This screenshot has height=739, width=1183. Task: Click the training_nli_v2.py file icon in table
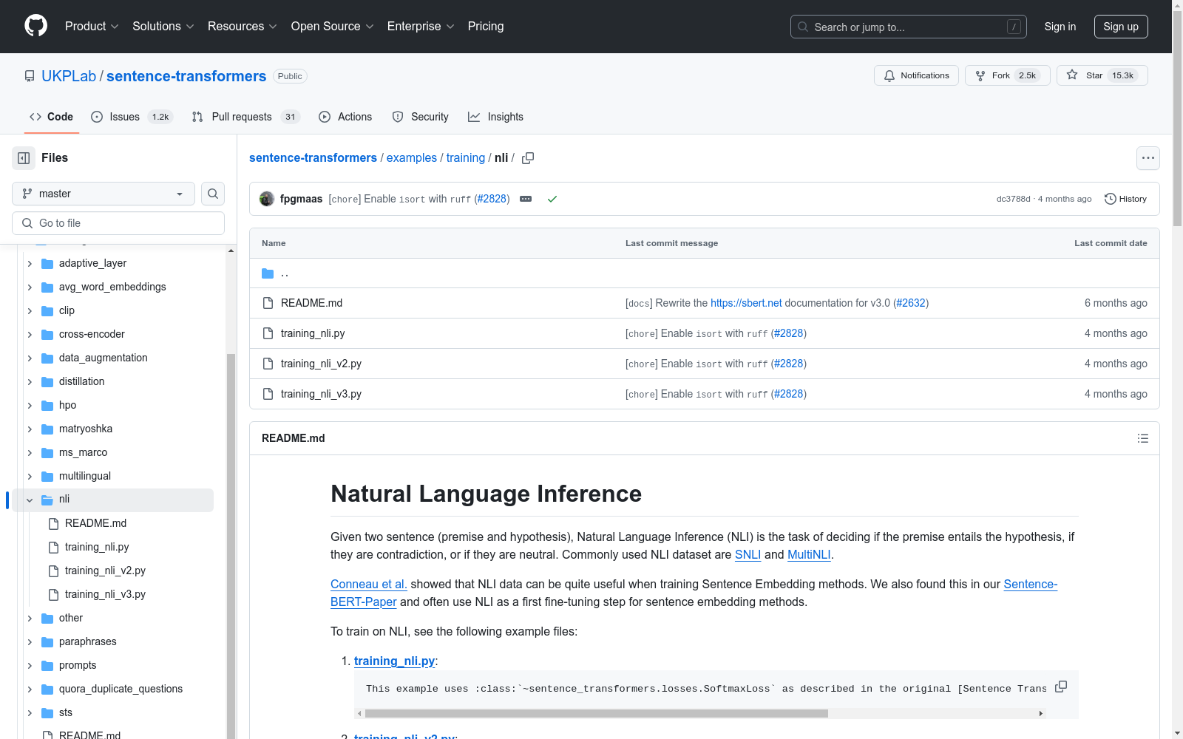pos(268,364)
